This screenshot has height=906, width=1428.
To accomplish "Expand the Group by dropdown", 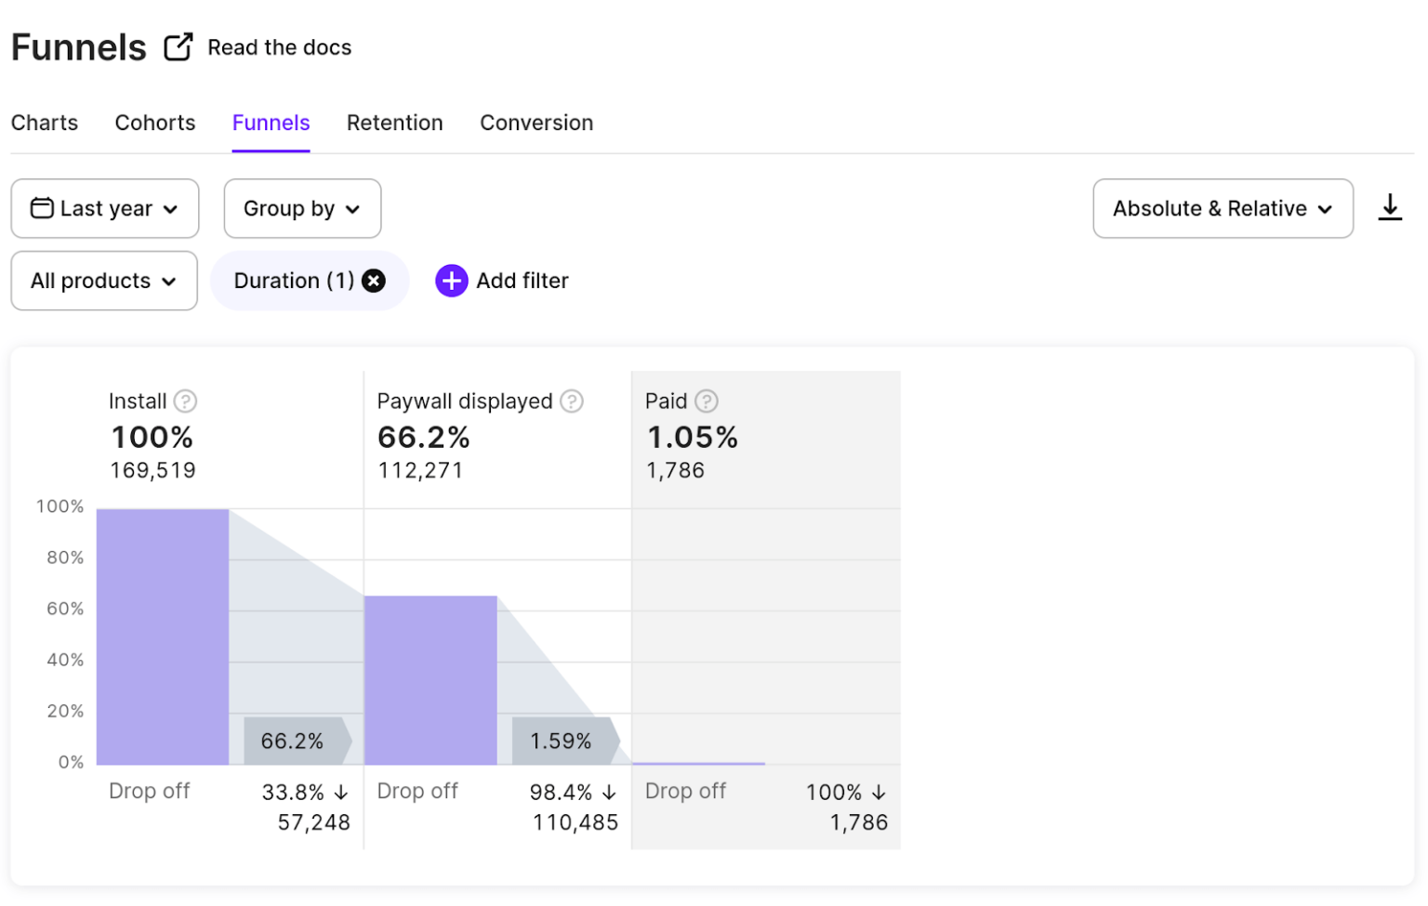I will 301,208.
